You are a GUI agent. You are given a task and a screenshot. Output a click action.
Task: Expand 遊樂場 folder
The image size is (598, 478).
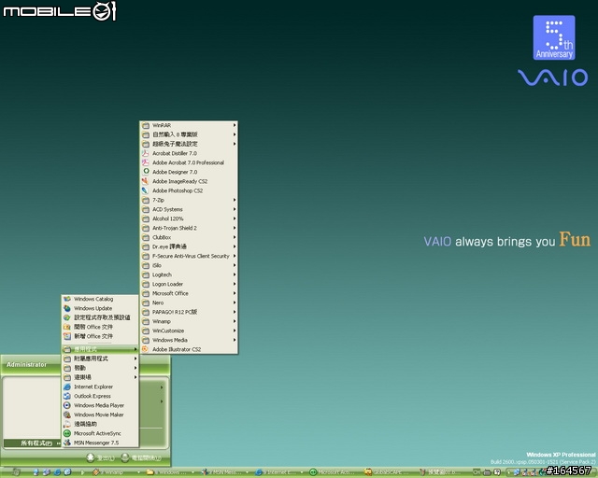[x=100, y=377]
